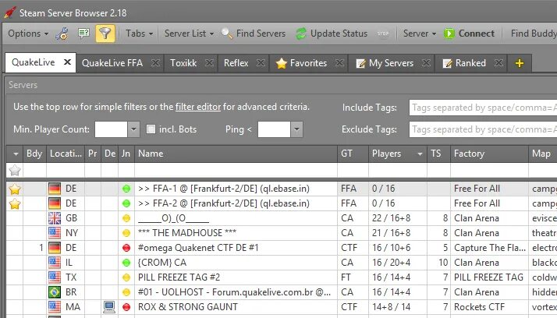This screenshot has height=318, width=557.
Task: Open the wrench and gears settings icon
Action: pos(62,34)
